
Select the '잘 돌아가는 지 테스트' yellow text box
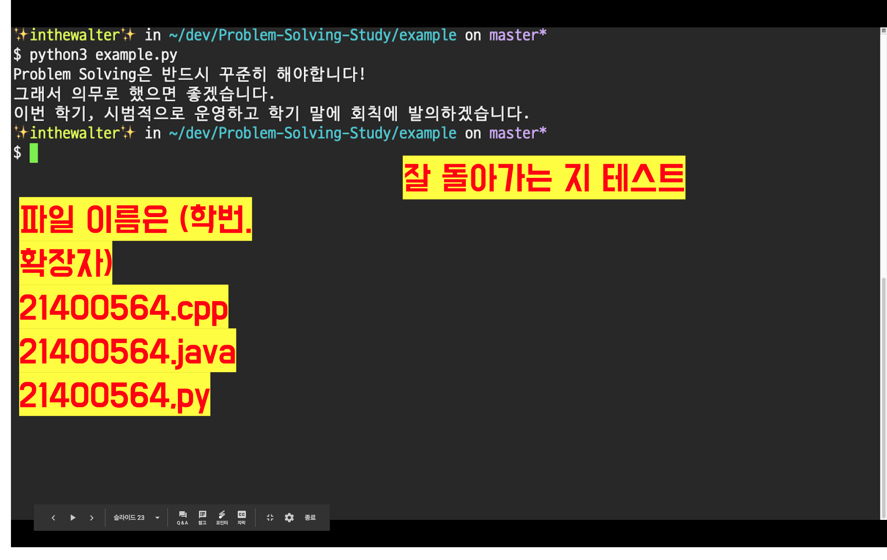point(543,177)
